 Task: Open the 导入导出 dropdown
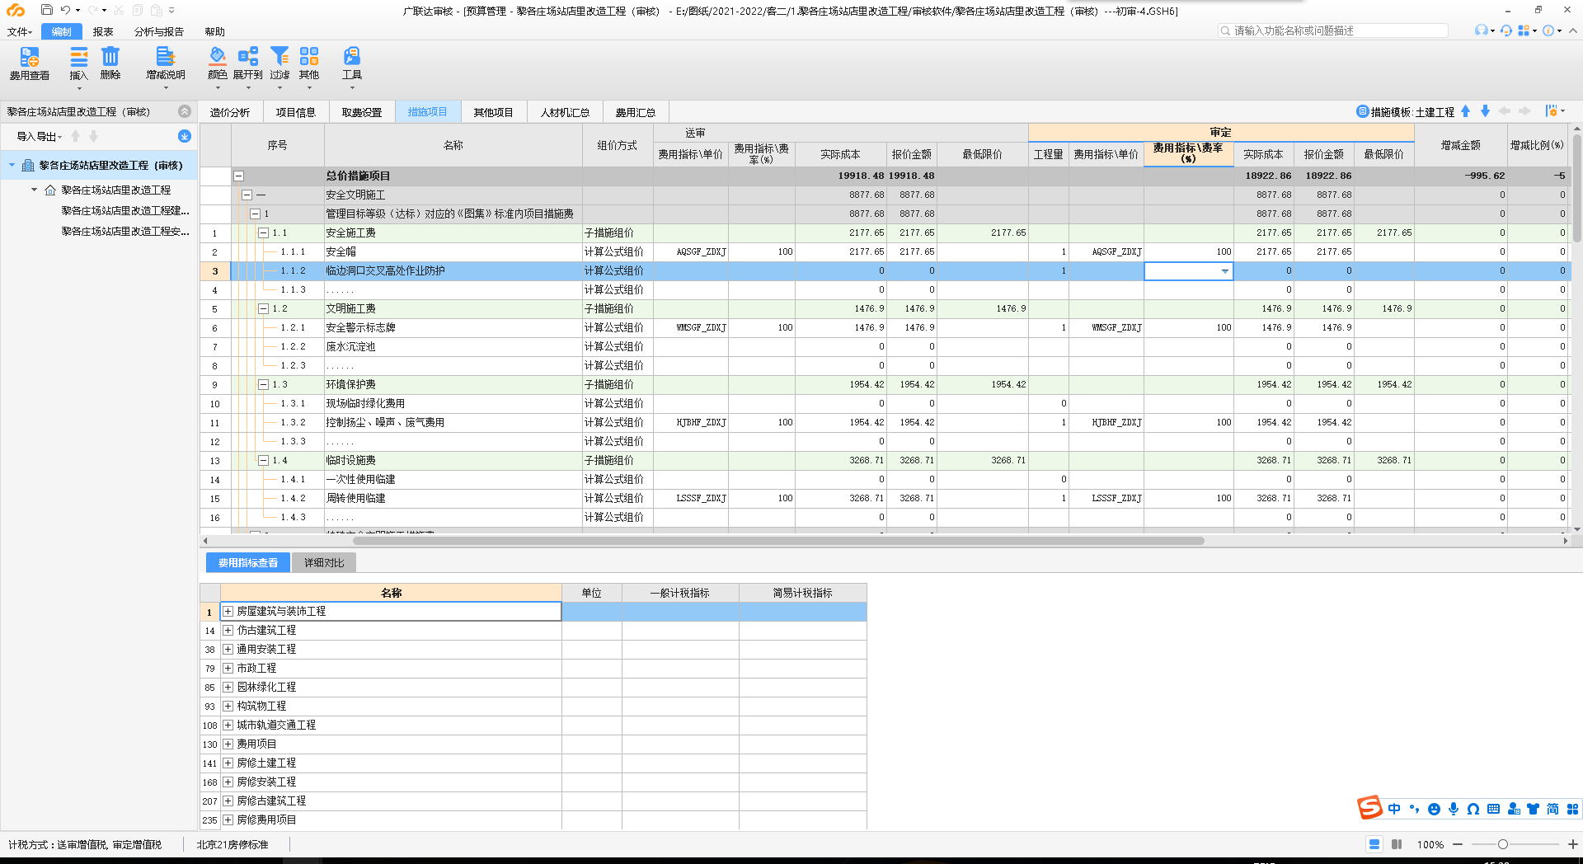[x=39, y=136]
